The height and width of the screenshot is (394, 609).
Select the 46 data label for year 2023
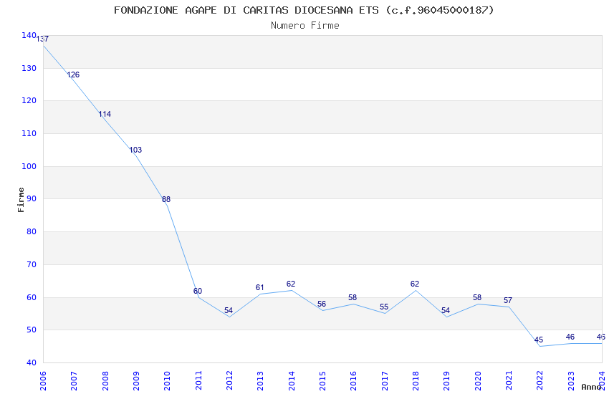[x=570, y=337]
